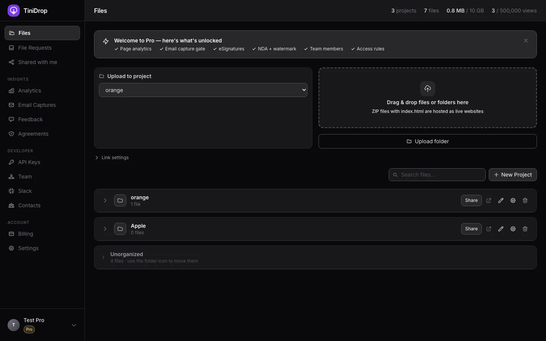Click the New Project button
The image size is (546, 341).
(x=513, y=175)
